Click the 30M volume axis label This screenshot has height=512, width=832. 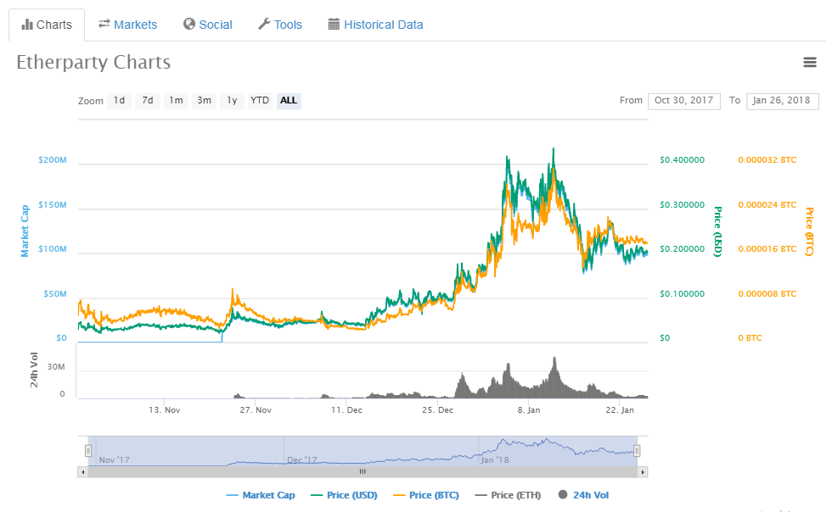(x=56, y=367)
